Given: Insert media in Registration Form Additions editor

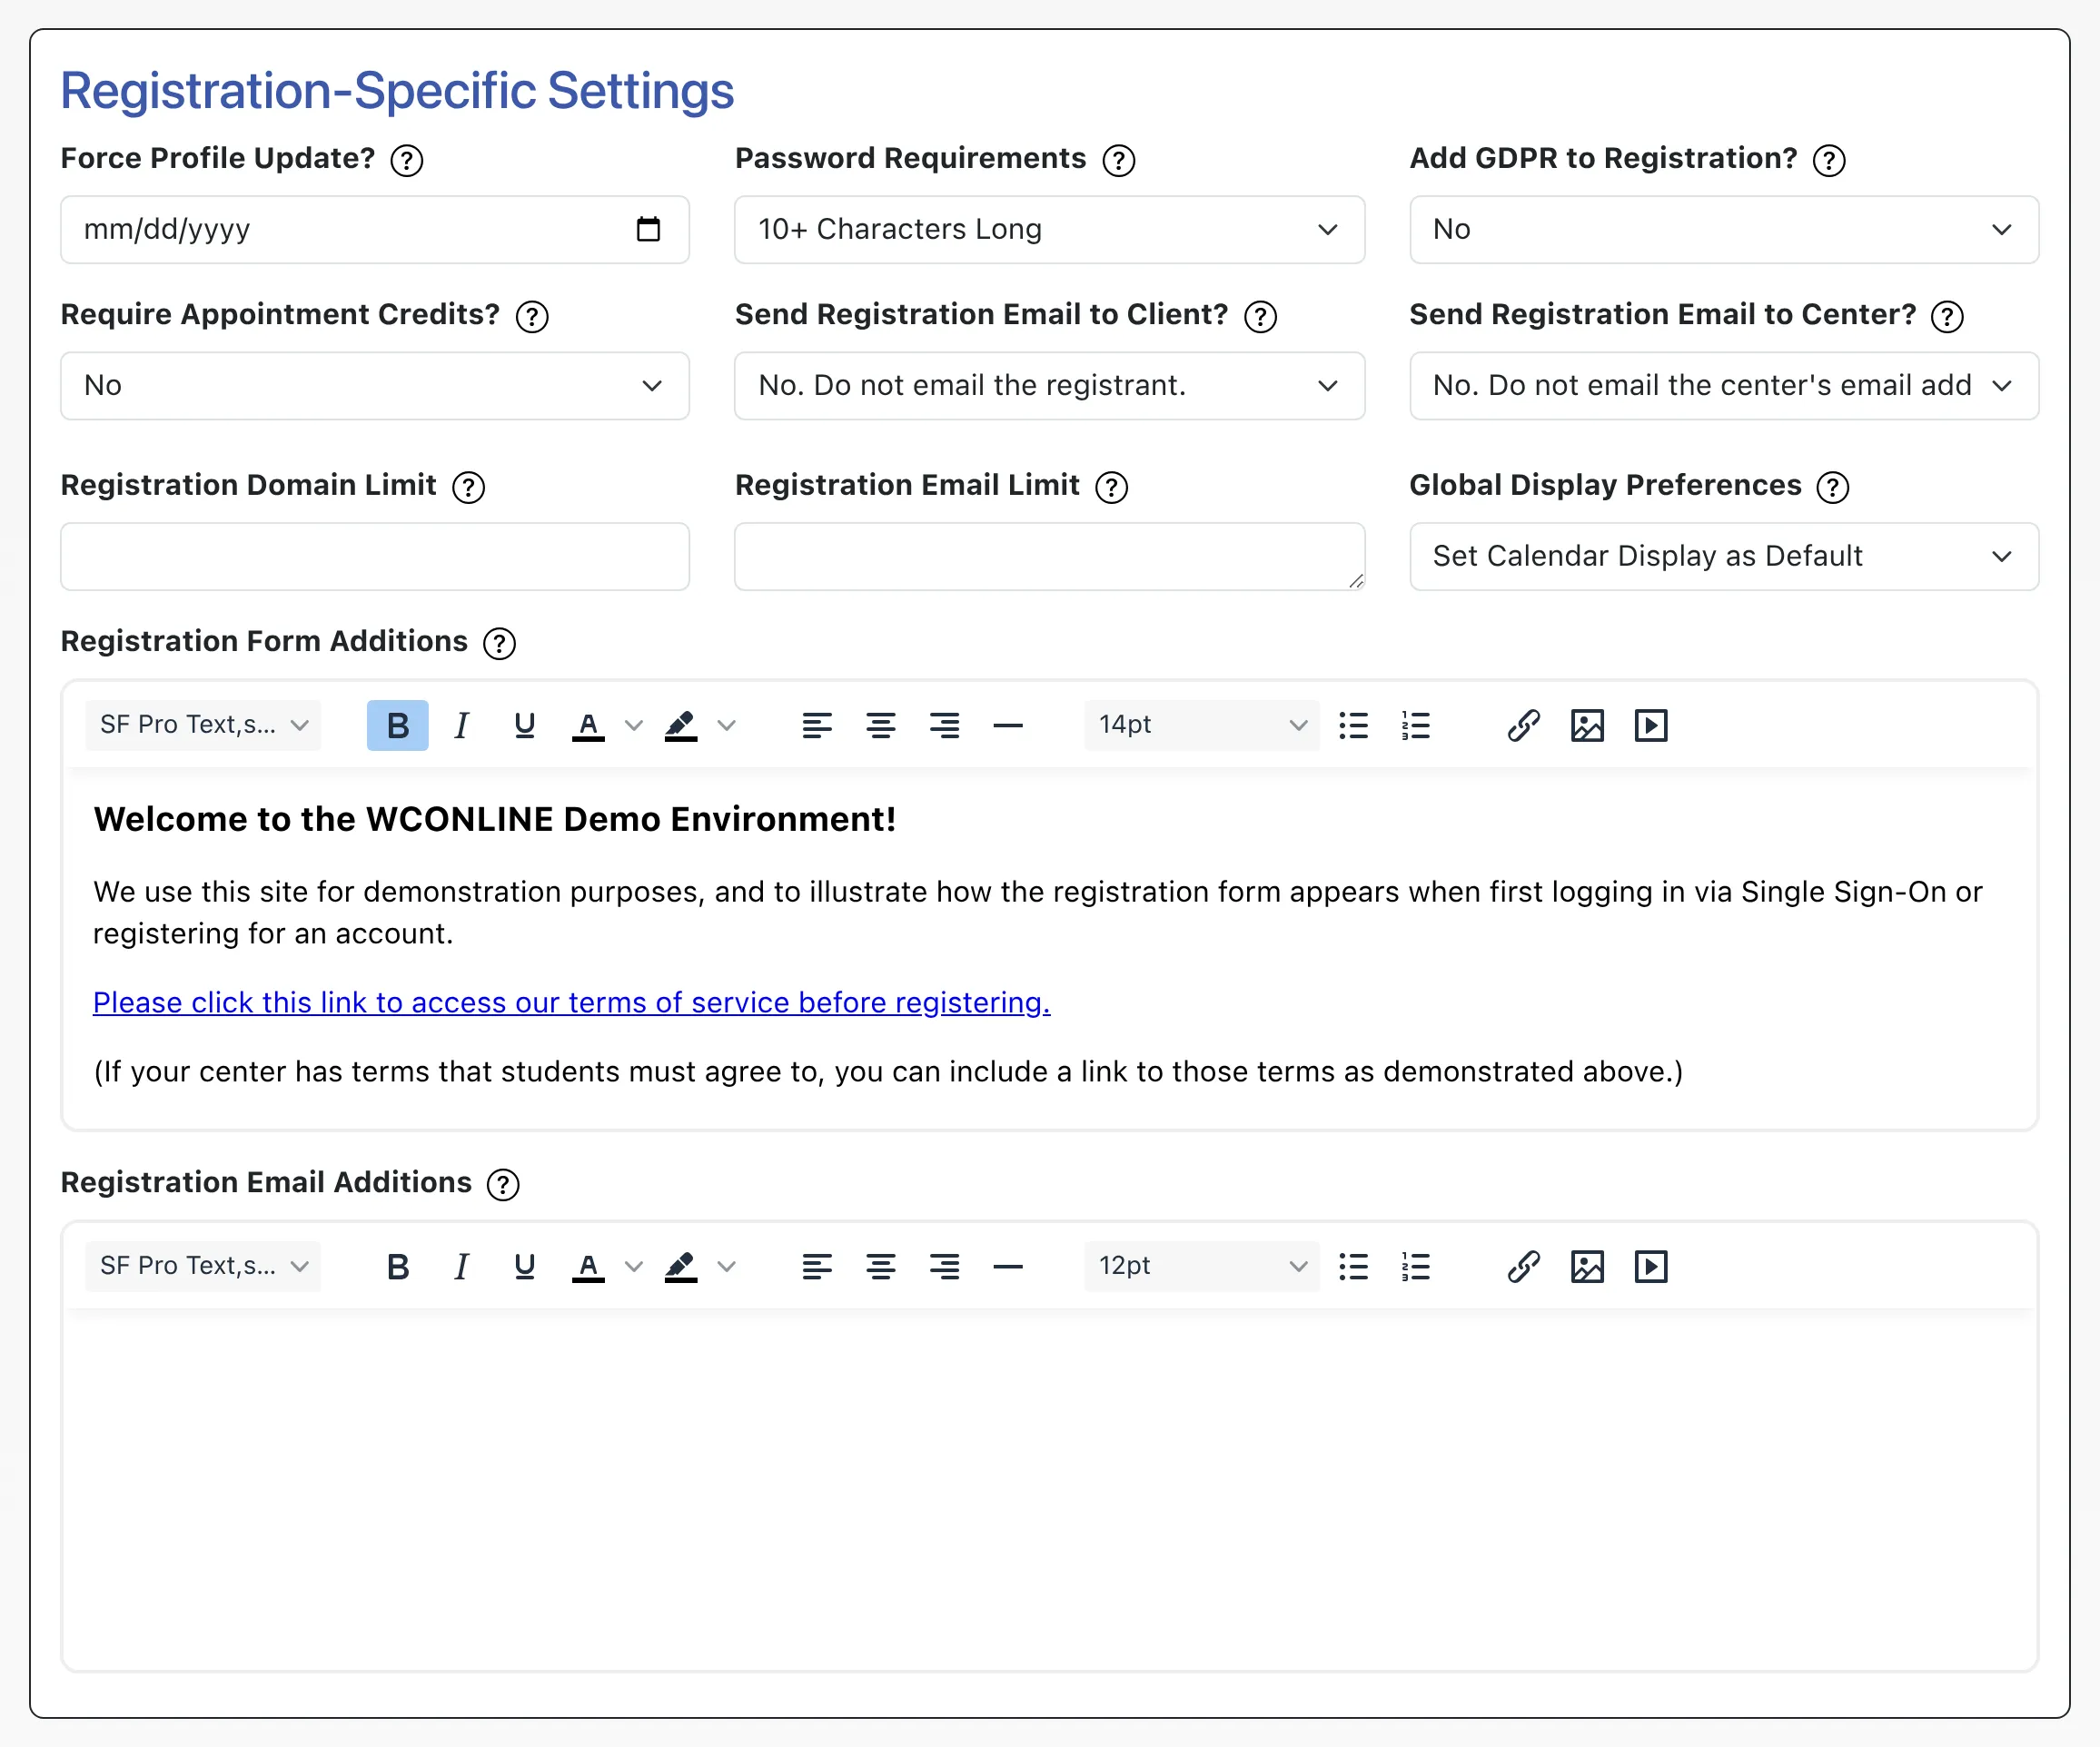Looking at the screenshot, I should tap(1651, 725).
